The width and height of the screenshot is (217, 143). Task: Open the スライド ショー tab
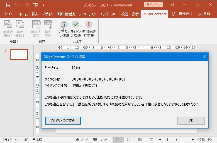[108, 14]
